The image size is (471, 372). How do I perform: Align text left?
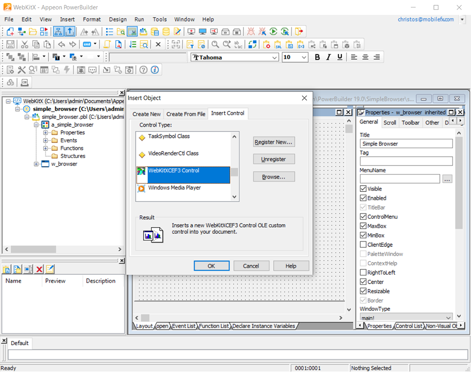click(x=354, y=57)
